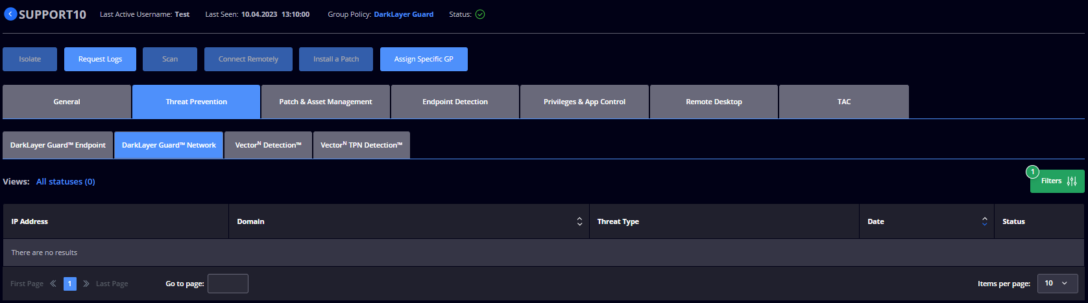Sort by Domain column arrows

pyautogui.click(x=579, y=221)
